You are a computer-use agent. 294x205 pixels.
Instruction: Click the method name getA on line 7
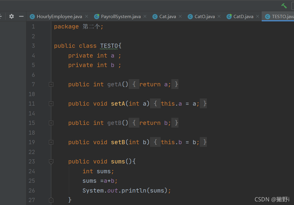(x=114, y=85)
